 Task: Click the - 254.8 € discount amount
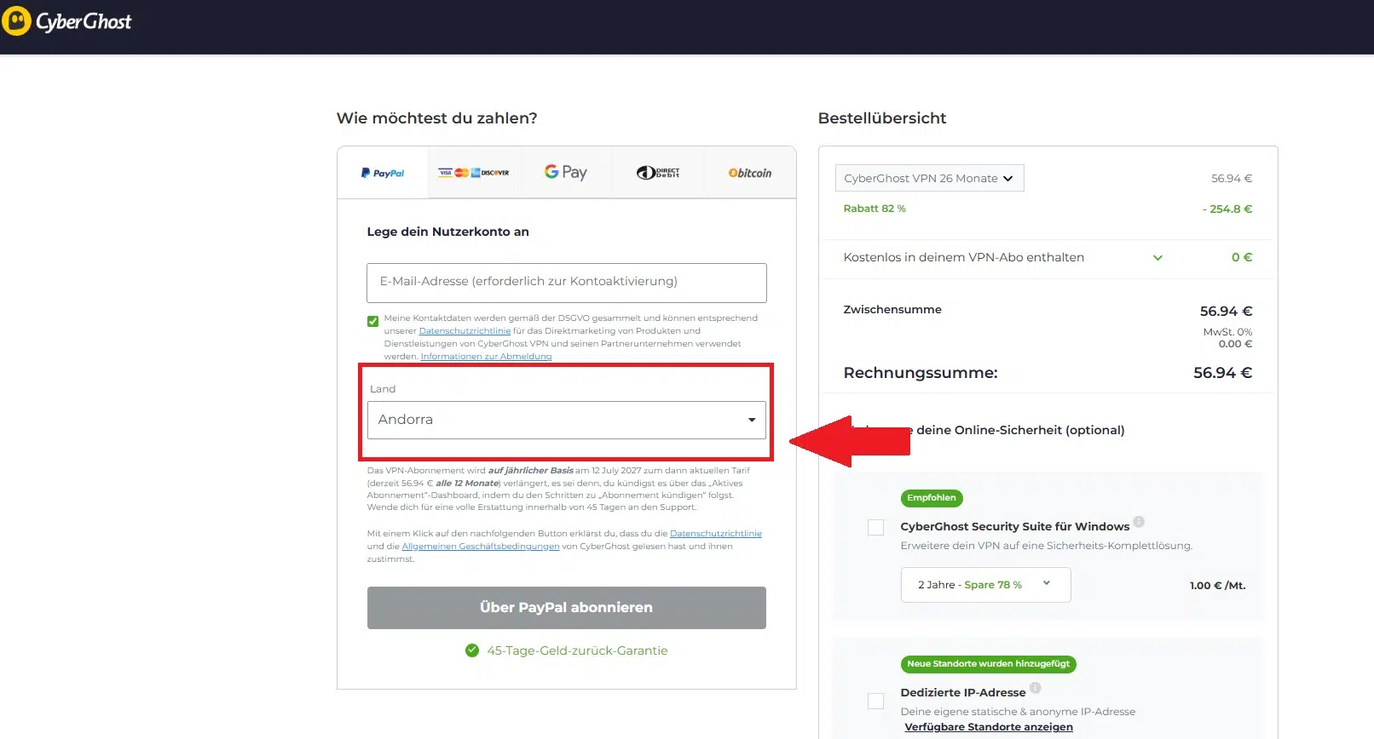[1227, 209]
